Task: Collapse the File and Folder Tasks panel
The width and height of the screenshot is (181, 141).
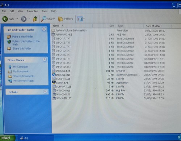Action: pos(44,29)
